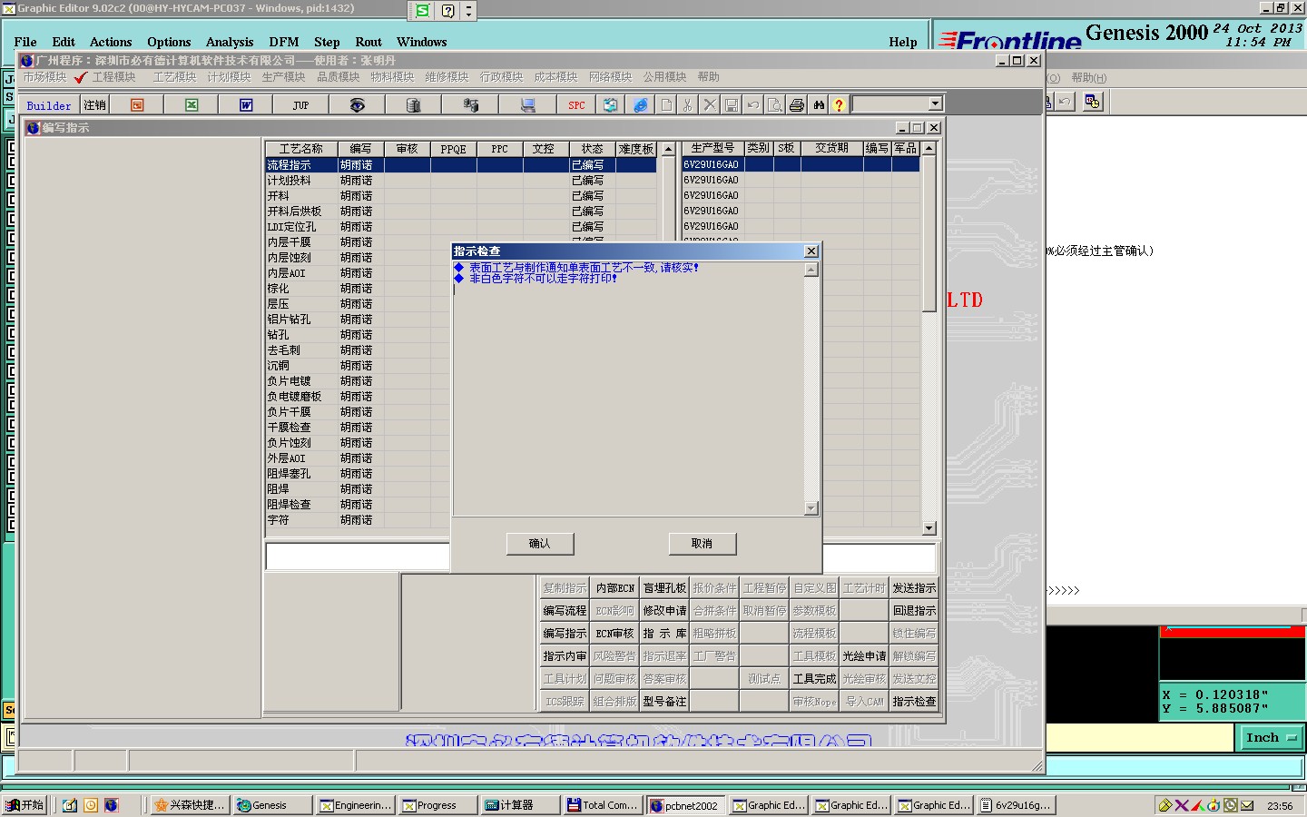Click the computer monitor icon in toolbar
Screen dimensions: 1307x817
527,105
